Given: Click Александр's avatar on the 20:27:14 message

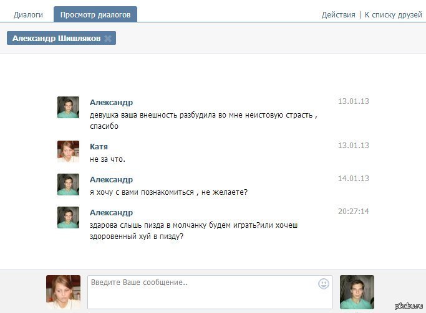Looking at the screenshot, I should tap(68, 218).
